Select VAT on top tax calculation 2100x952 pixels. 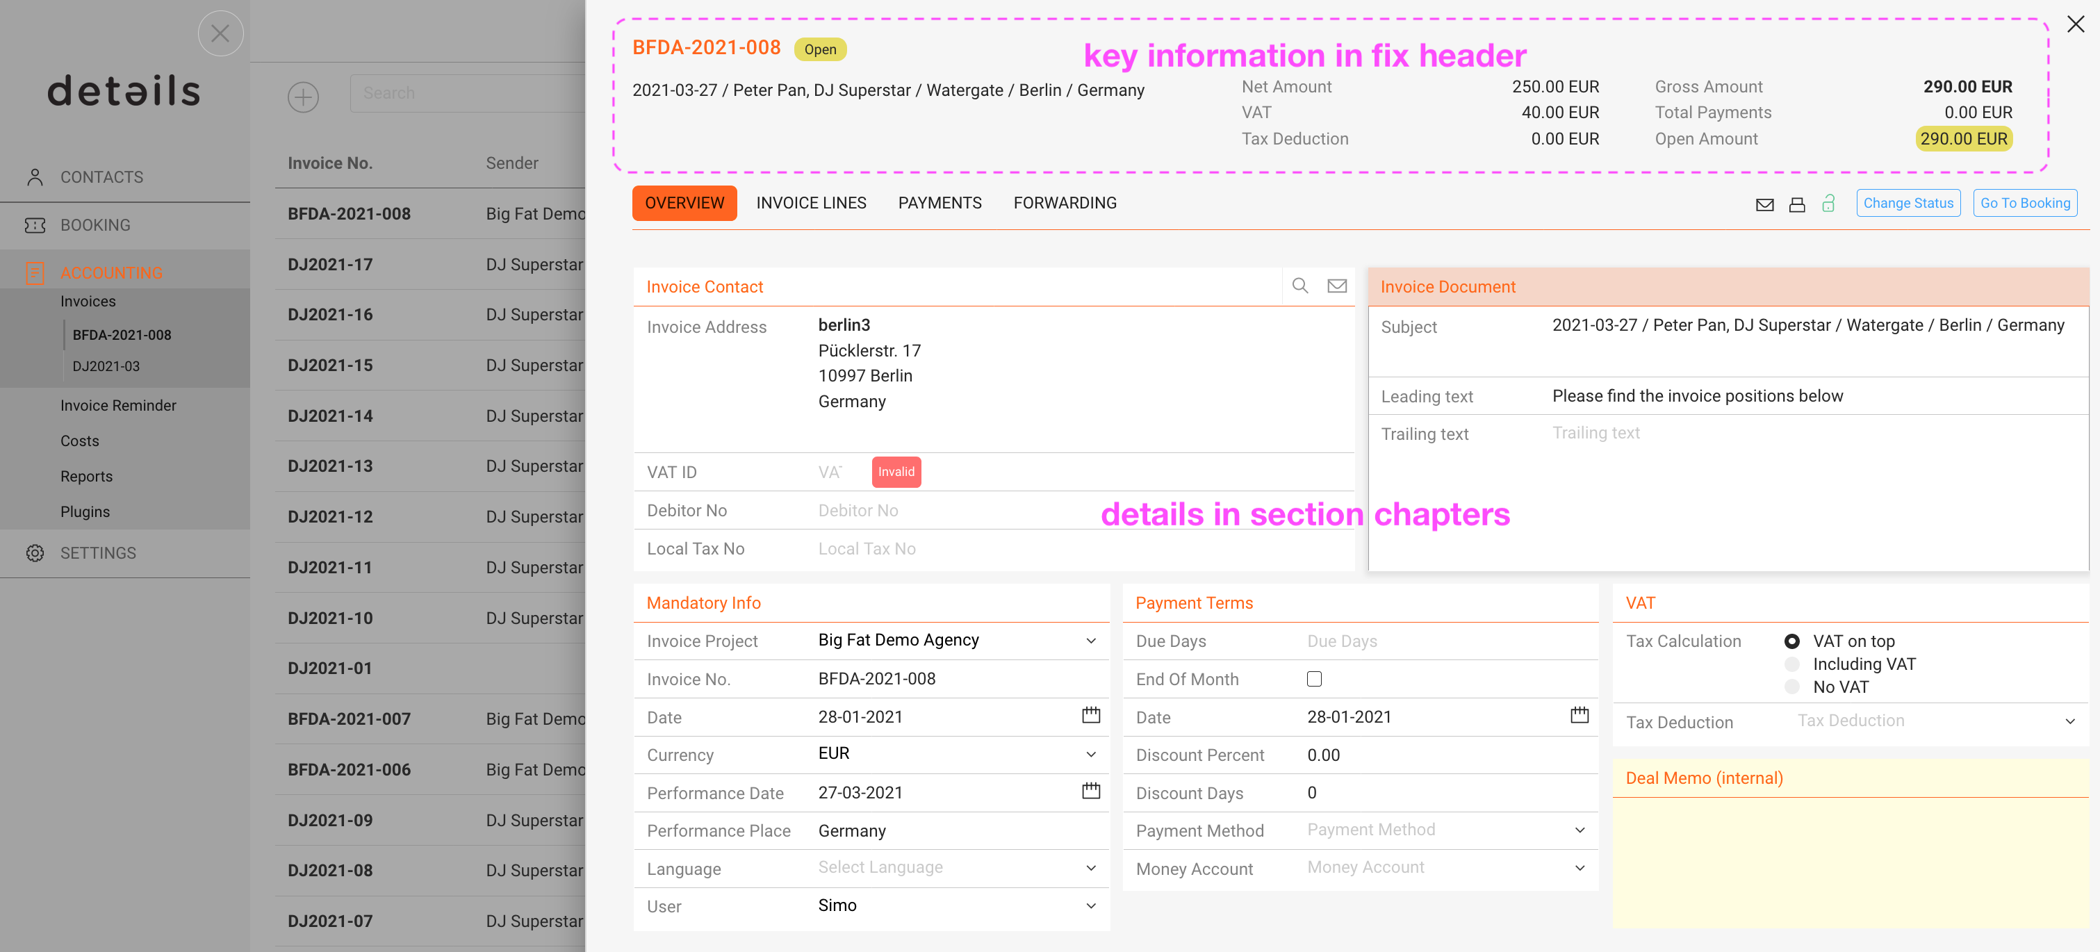point(1792,641)
